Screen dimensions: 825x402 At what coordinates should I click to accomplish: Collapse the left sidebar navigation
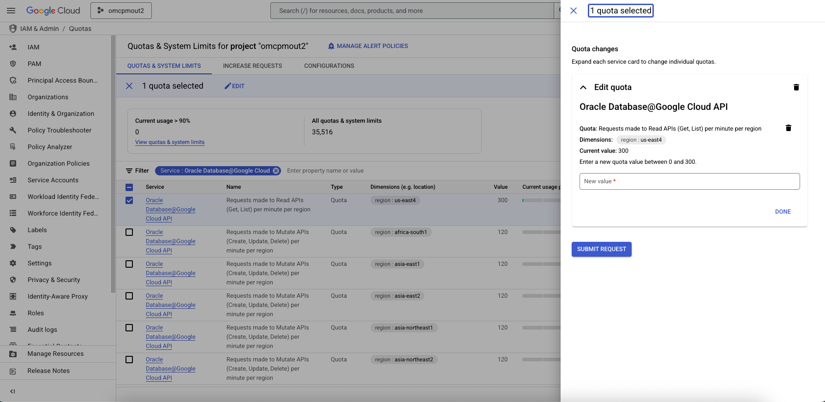point(12,391)
